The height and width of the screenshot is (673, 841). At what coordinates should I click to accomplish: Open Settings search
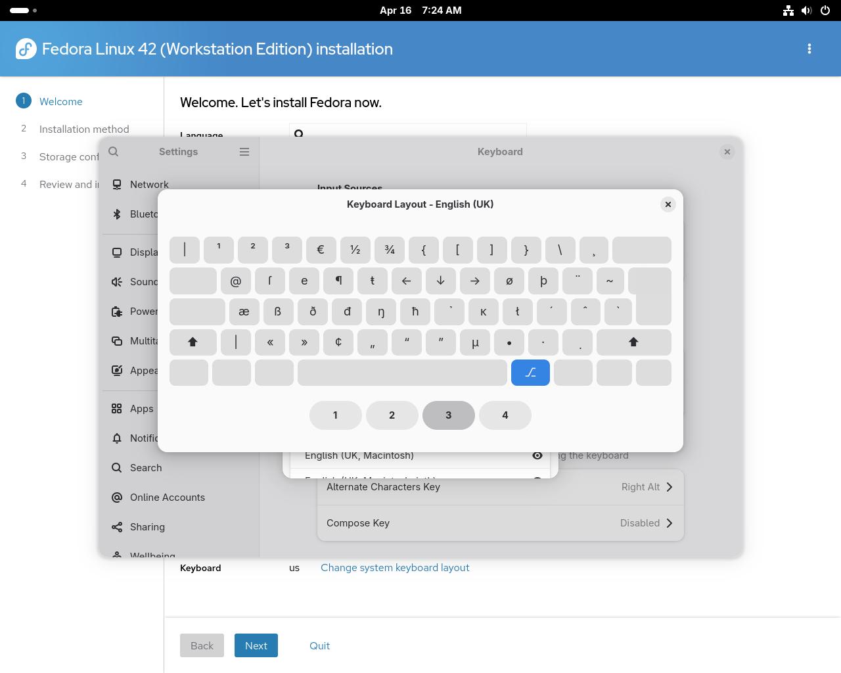pyautogui.click(x=114, y=152)
